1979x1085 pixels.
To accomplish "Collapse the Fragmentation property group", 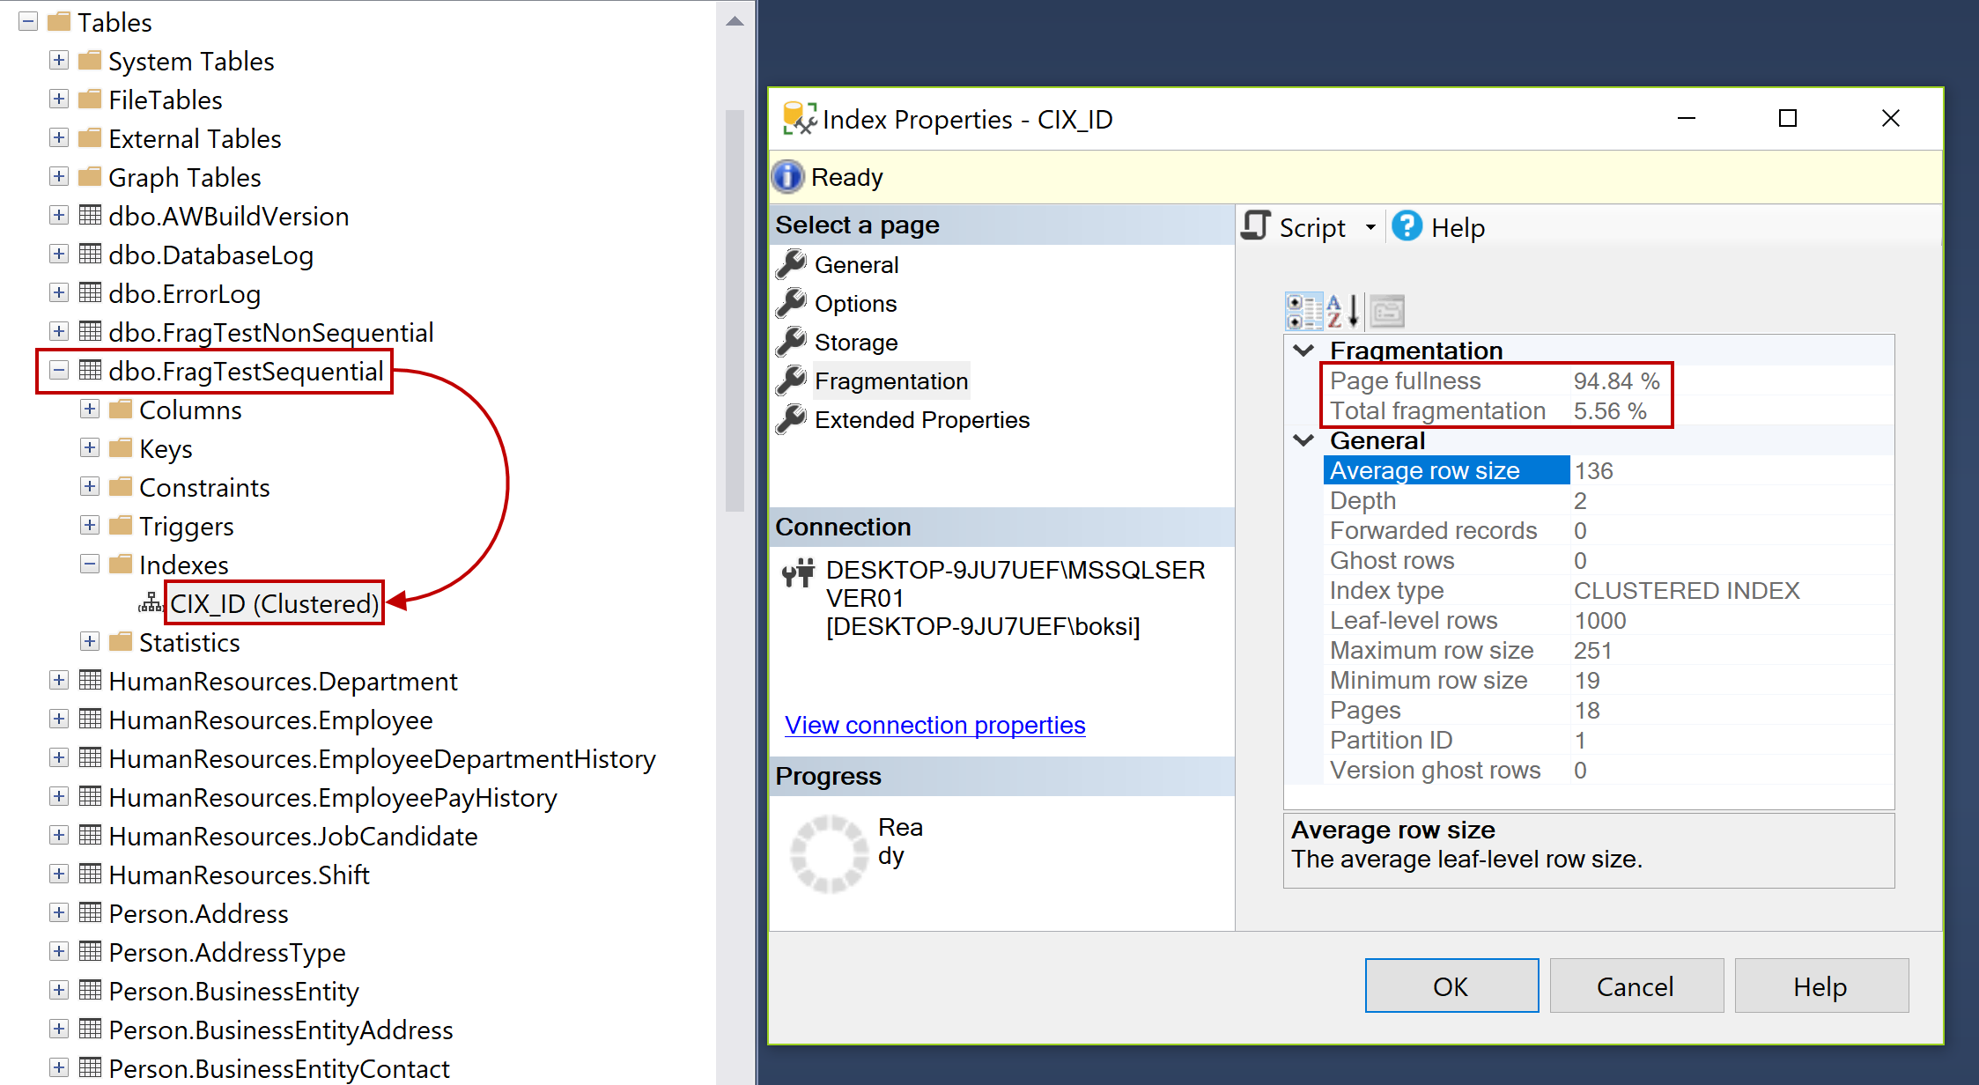I will pos(1303,351).
